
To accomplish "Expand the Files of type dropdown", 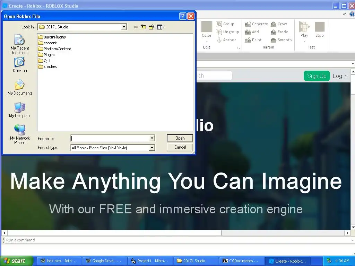I will click(x=152, y=148).
